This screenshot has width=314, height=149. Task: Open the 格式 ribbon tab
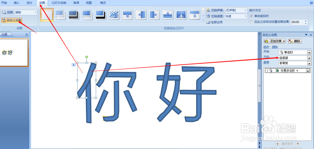click(x=103, y=3)
